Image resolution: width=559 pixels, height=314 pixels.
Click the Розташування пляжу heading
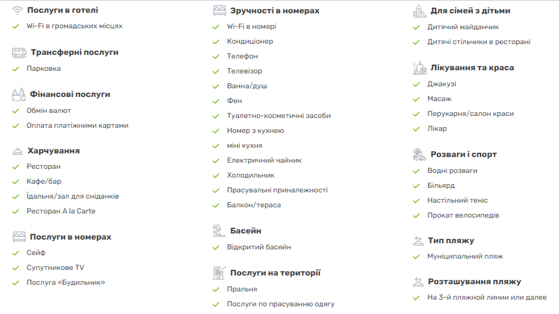pos(475,282)
